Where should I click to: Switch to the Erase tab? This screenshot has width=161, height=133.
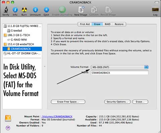(97, 24)
